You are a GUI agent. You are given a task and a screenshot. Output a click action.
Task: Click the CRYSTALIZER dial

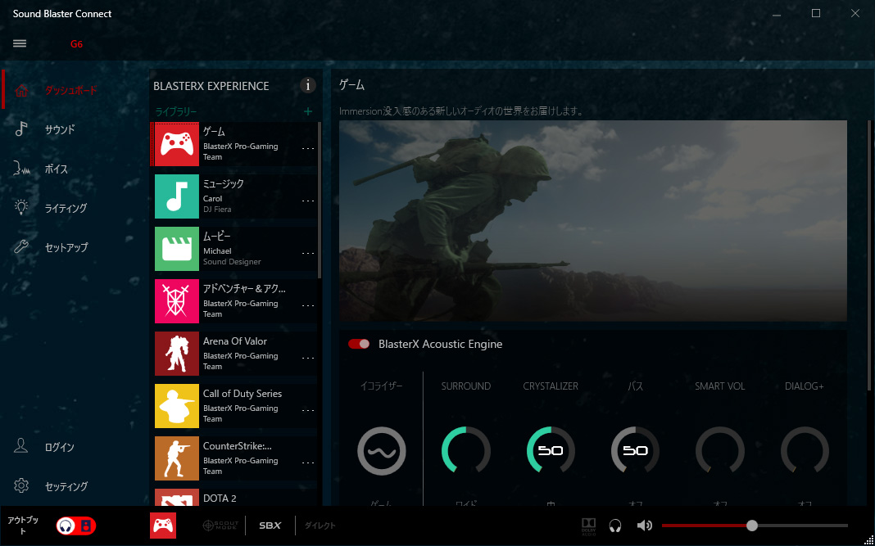click(x=551, y=450)
